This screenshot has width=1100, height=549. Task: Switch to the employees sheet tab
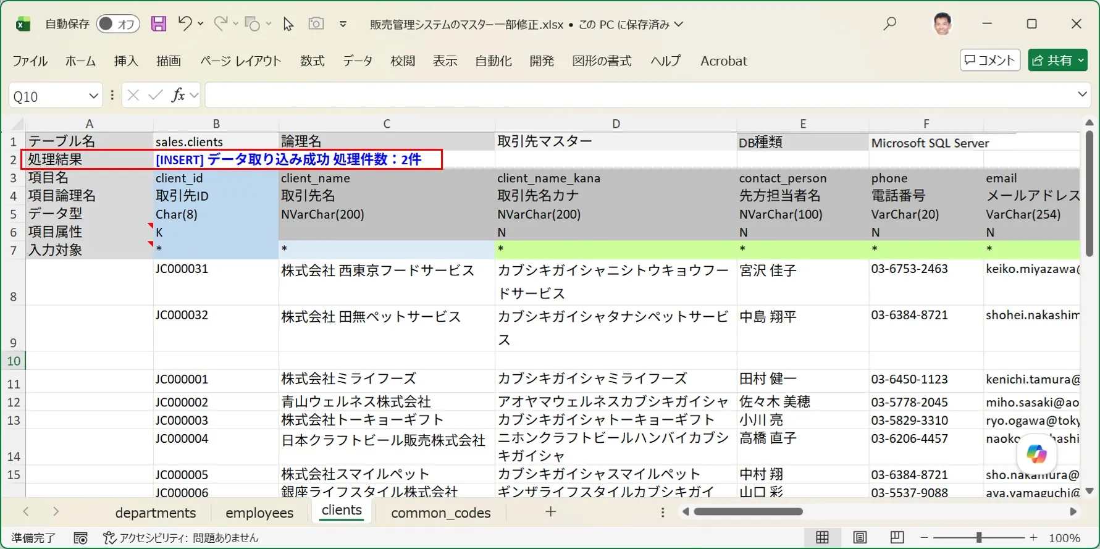coord(259,513)
